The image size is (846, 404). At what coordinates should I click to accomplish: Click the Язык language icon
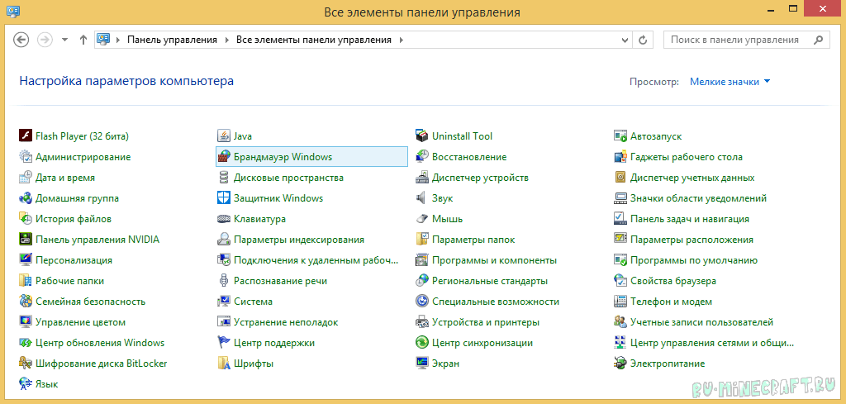[26, 384]
